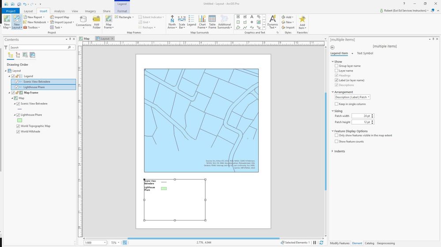Open the Project tab
The width and height of the screenshot is (441, 247).
[11, 11]
